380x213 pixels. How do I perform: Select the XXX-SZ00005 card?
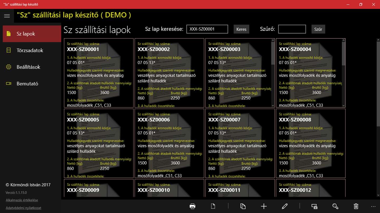point(99,143)
